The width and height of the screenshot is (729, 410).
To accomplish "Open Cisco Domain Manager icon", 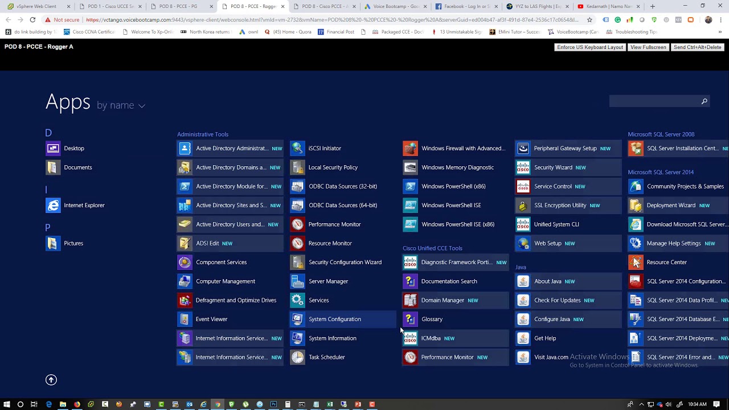I will coord(410,301).
